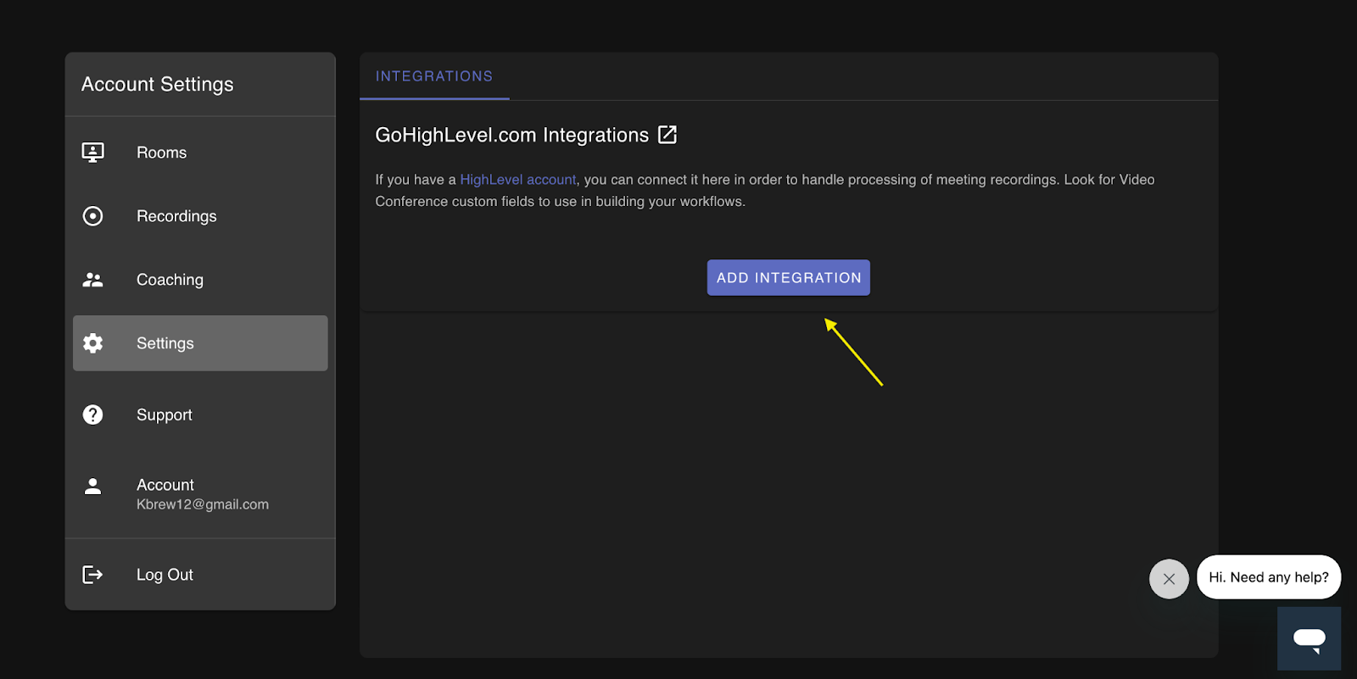This screenshot has height=679, width=1357.
Task: Follow the HighLevel account link
Action: point(518,180)
